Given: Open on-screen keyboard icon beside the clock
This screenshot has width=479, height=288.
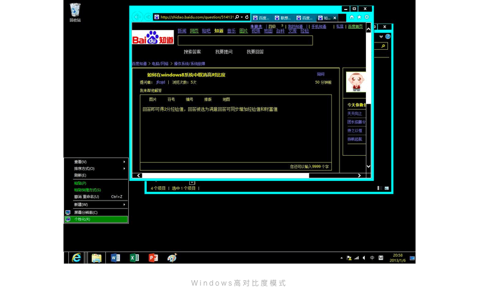Looking at the screenshot, I should tap(412, 259).
